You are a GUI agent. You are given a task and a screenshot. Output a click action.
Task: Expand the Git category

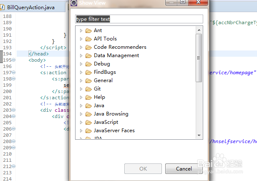(81, 89)
